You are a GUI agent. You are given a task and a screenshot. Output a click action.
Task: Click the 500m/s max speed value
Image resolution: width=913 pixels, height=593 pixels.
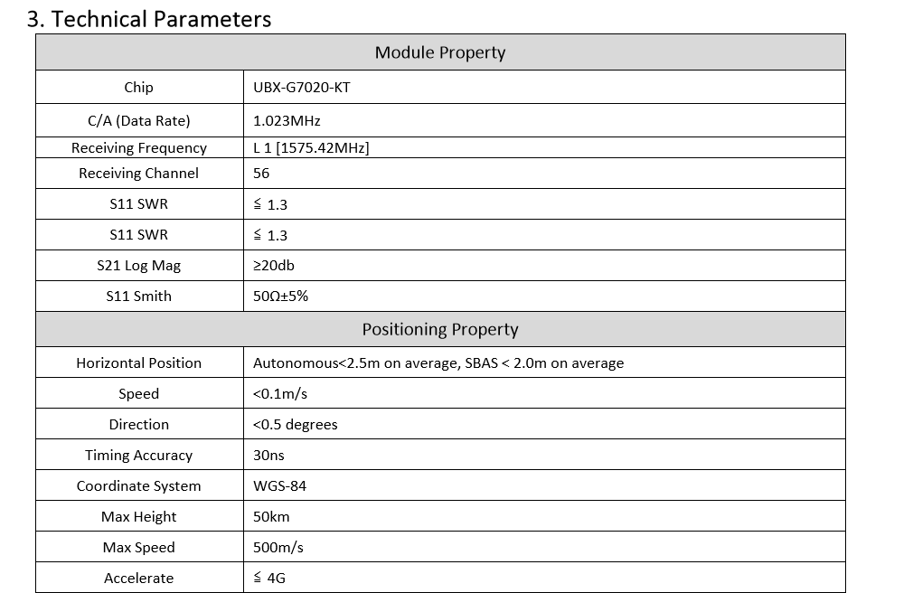pyautogui.click(x=278, y=548)
